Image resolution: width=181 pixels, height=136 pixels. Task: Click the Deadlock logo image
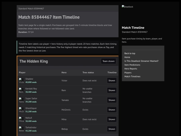coord(127,7)
